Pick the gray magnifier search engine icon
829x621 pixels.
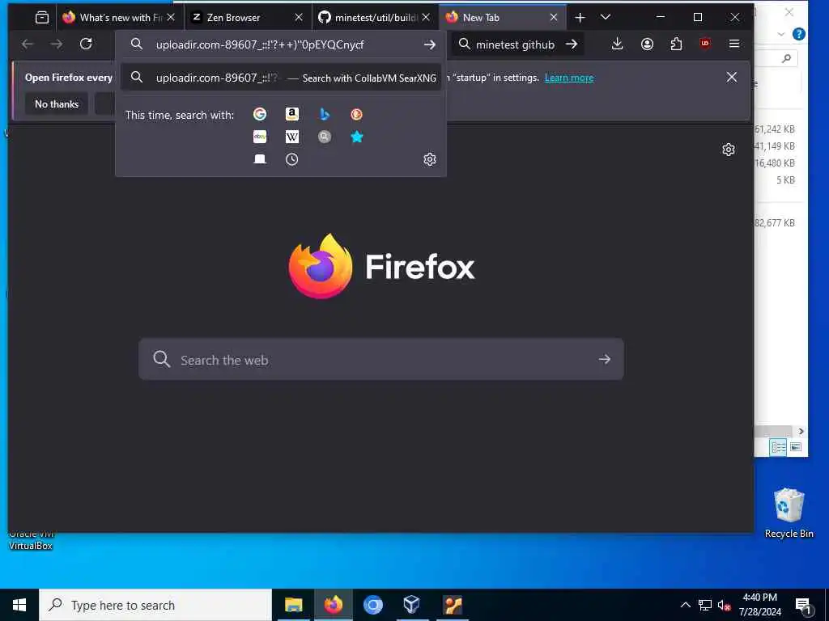coord(325,137)
